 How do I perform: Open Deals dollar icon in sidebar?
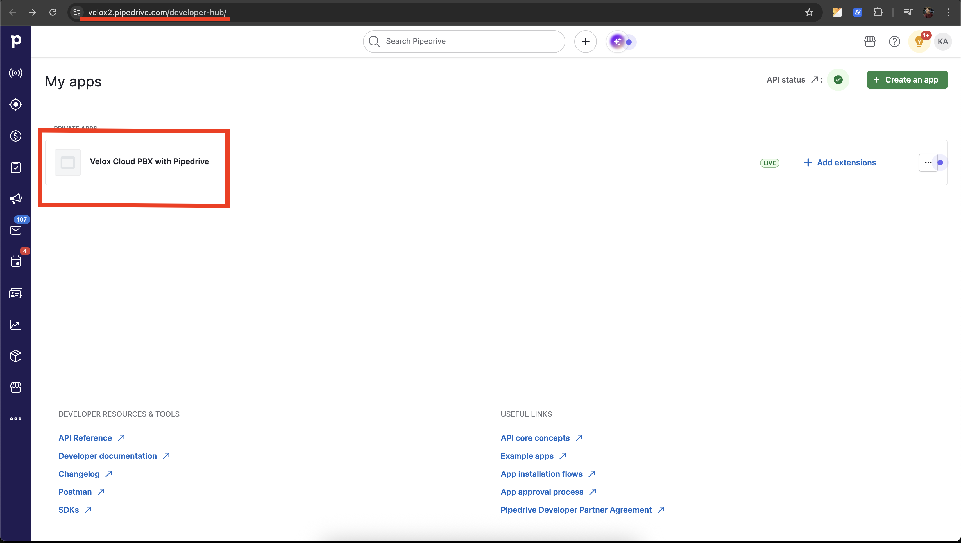click(x=16, y=136)
